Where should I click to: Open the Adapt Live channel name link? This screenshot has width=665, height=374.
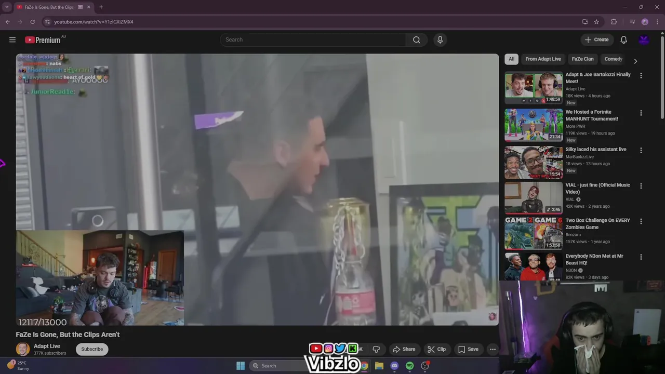(47, 346)
